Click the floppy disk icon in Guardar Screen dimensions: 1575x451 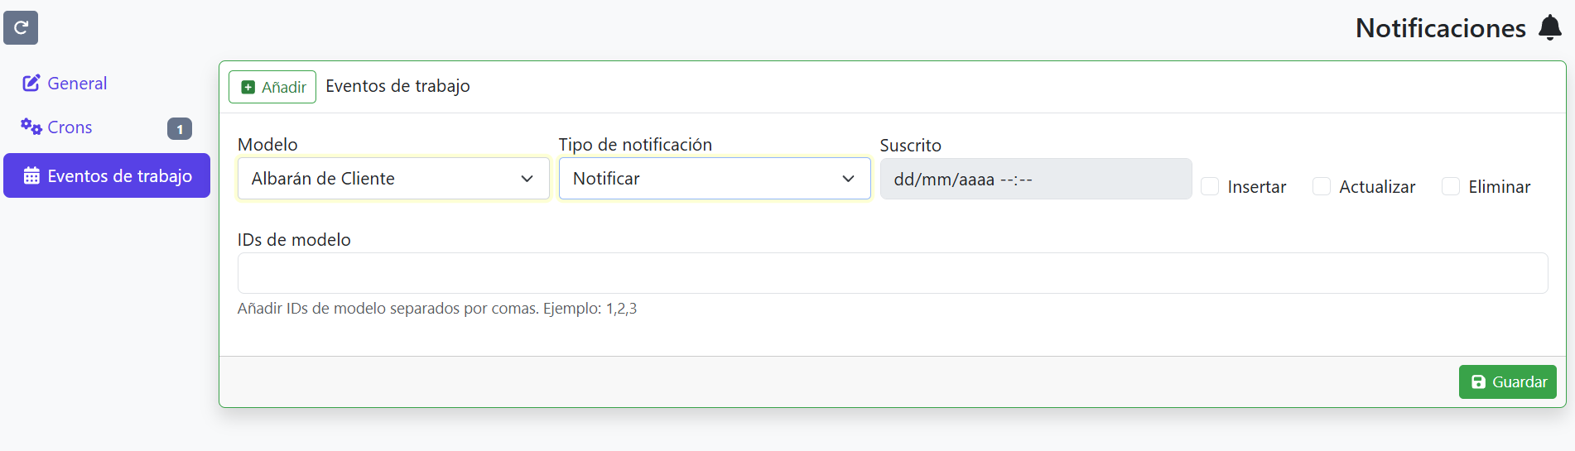click(x=1478, y=381)
